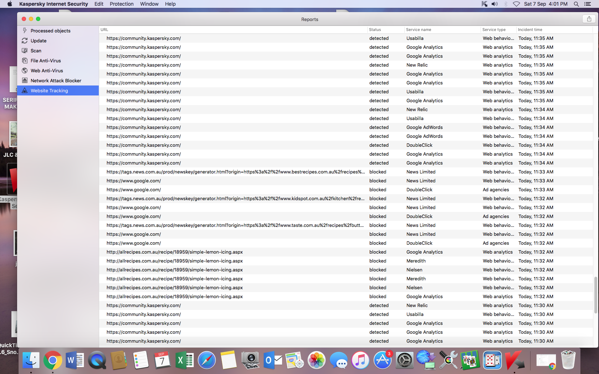Sort by the Service type column header
The width and height of the screenshot is (599, 374).
pyautogui.click(x=498, y=30)
